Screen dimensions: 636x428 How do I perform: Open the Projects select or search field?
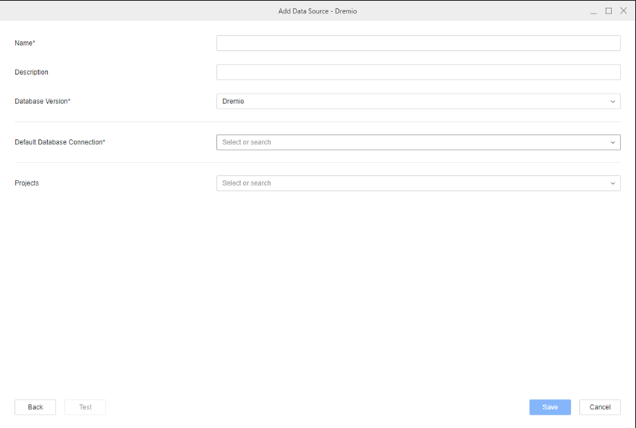412,183
